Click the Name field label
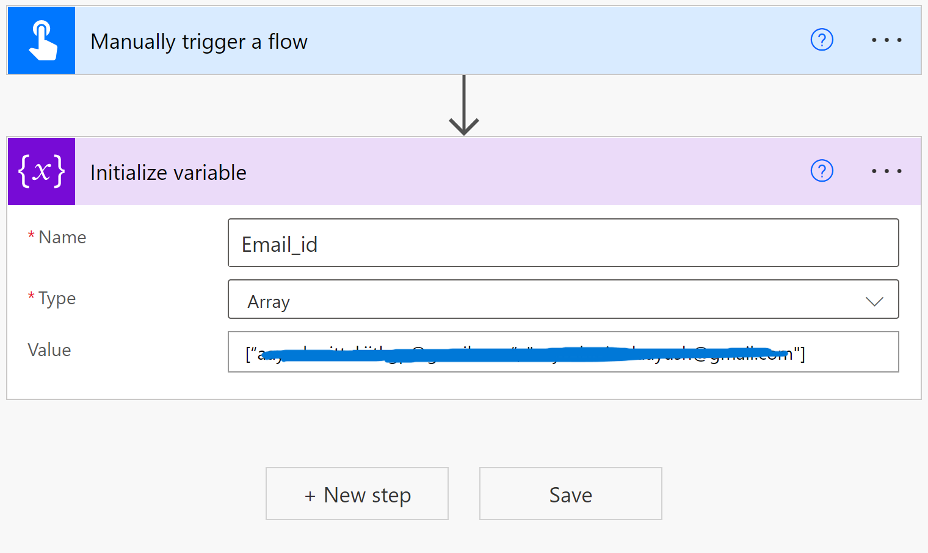The image size is (928, 553). click(62, 237)
